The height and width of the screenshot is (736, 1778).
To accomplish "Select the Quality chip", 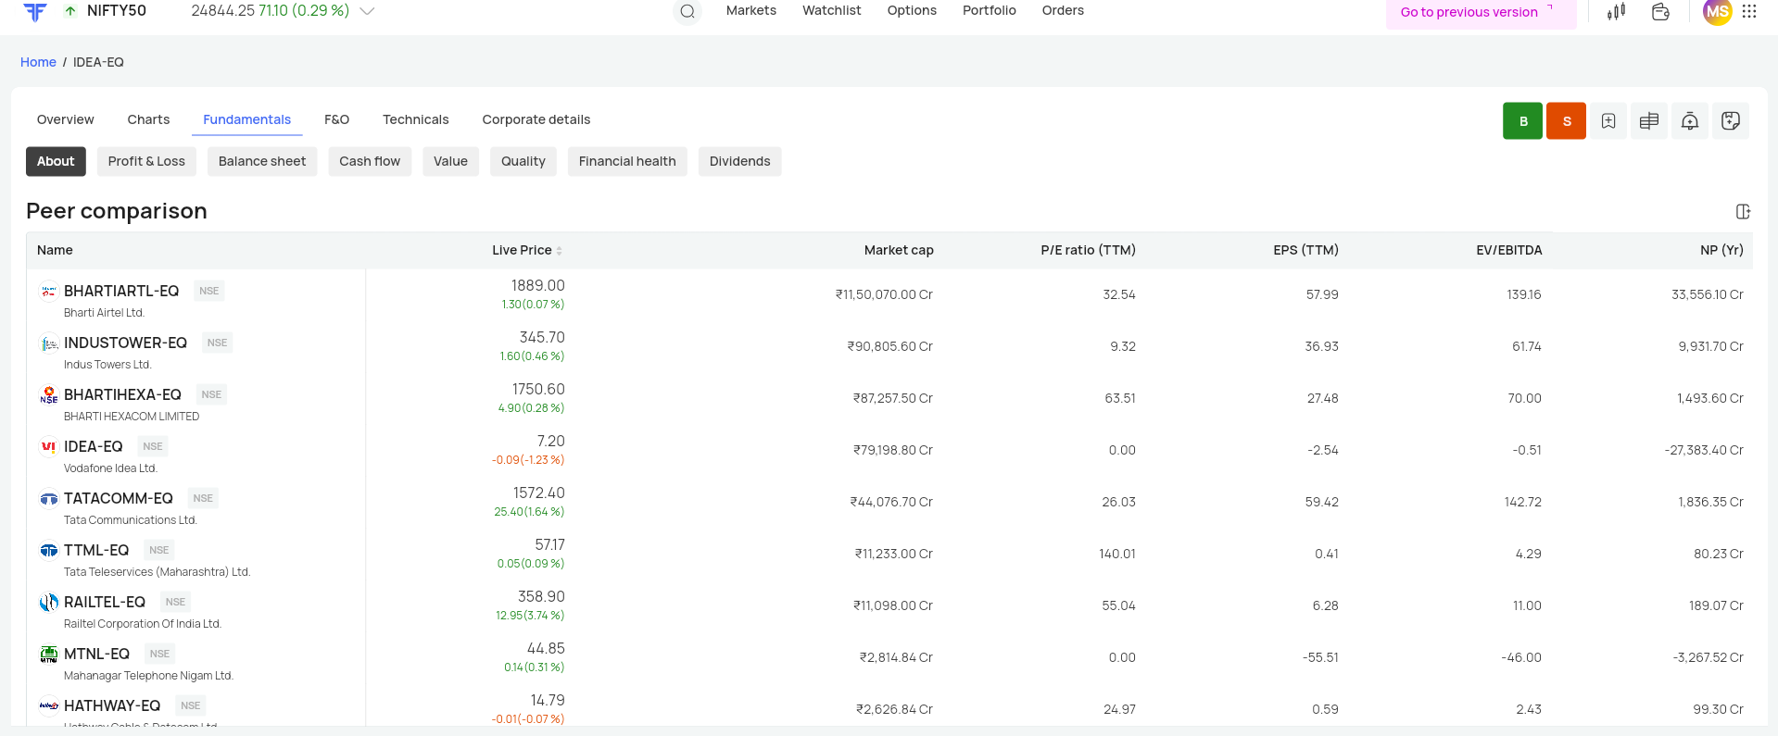I will pyautogui.click(x=523, y=161).
